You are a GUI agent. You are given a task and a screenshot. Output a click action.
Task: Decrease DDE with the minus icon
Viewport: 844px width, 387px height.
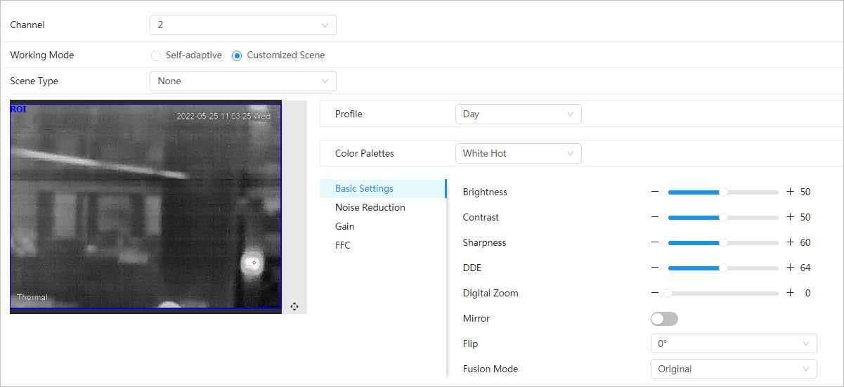click(x=655, y=268)
